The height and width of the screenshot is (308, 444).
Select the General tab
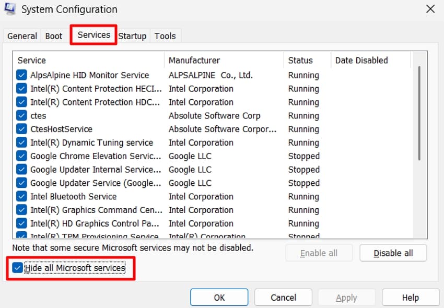click(x=22, y=36)
